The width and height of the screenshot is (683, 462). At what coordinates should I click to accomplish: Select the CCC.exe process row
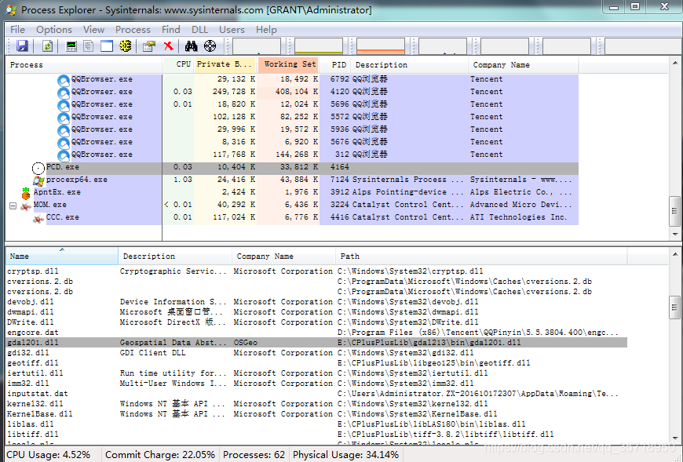pyautogui.click(x=292, y=217)
